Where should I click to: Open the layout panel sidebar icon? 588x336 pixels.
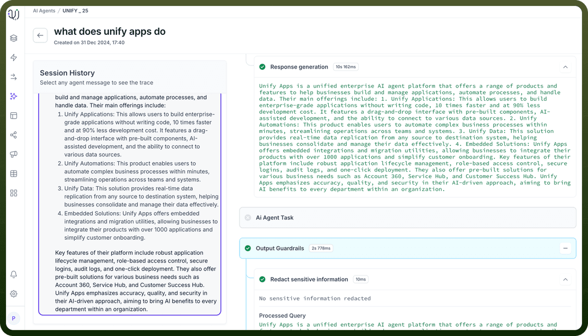click(x=14, y=115)
